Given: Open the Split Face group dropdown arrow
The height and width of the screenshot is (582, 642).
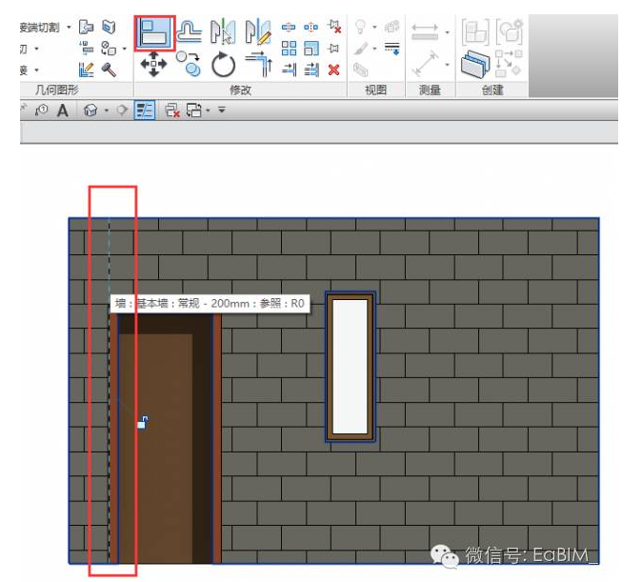Looking at the screenshot, I should click(x=124, y=50).
